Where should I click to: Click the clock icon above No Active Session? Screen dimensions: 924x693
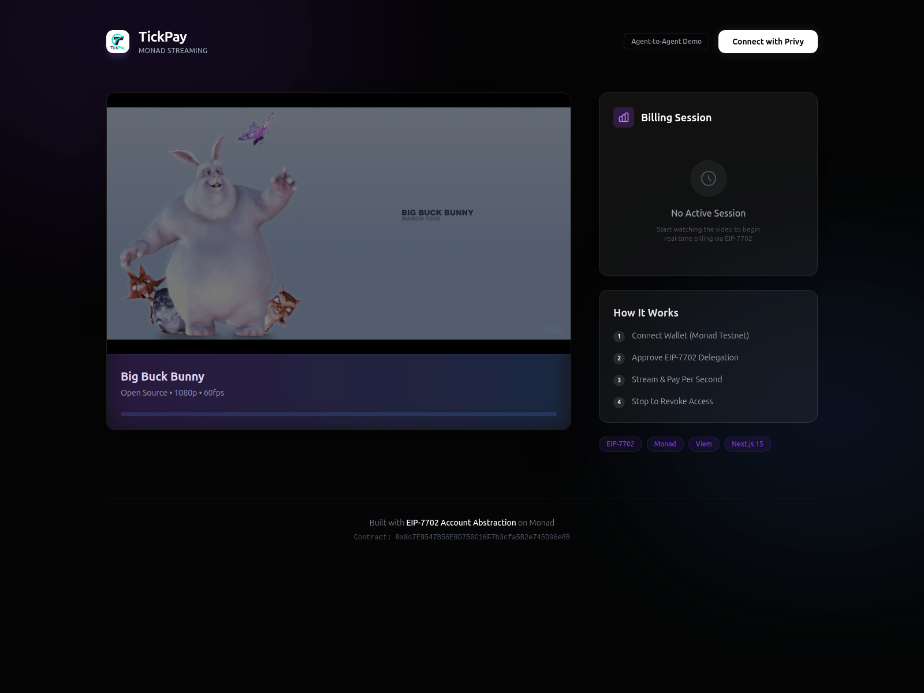pyautogui.click(x=709, y=178)
